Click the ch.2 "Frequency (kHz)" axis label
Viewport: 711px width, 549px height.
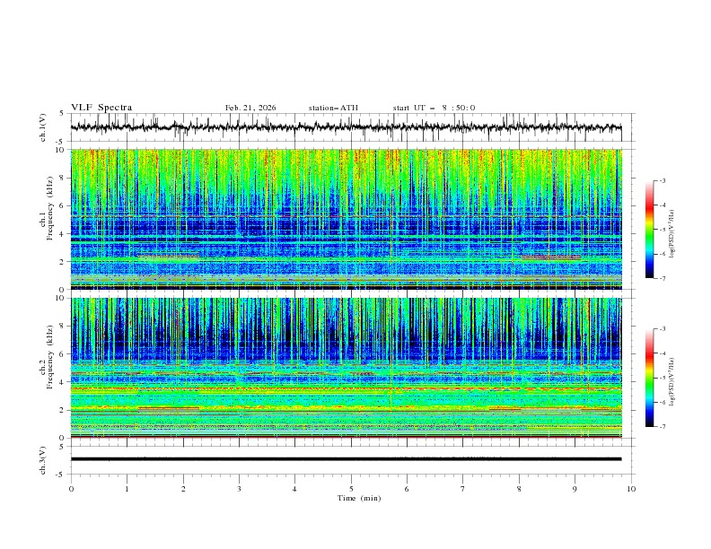tap(50, 357)
